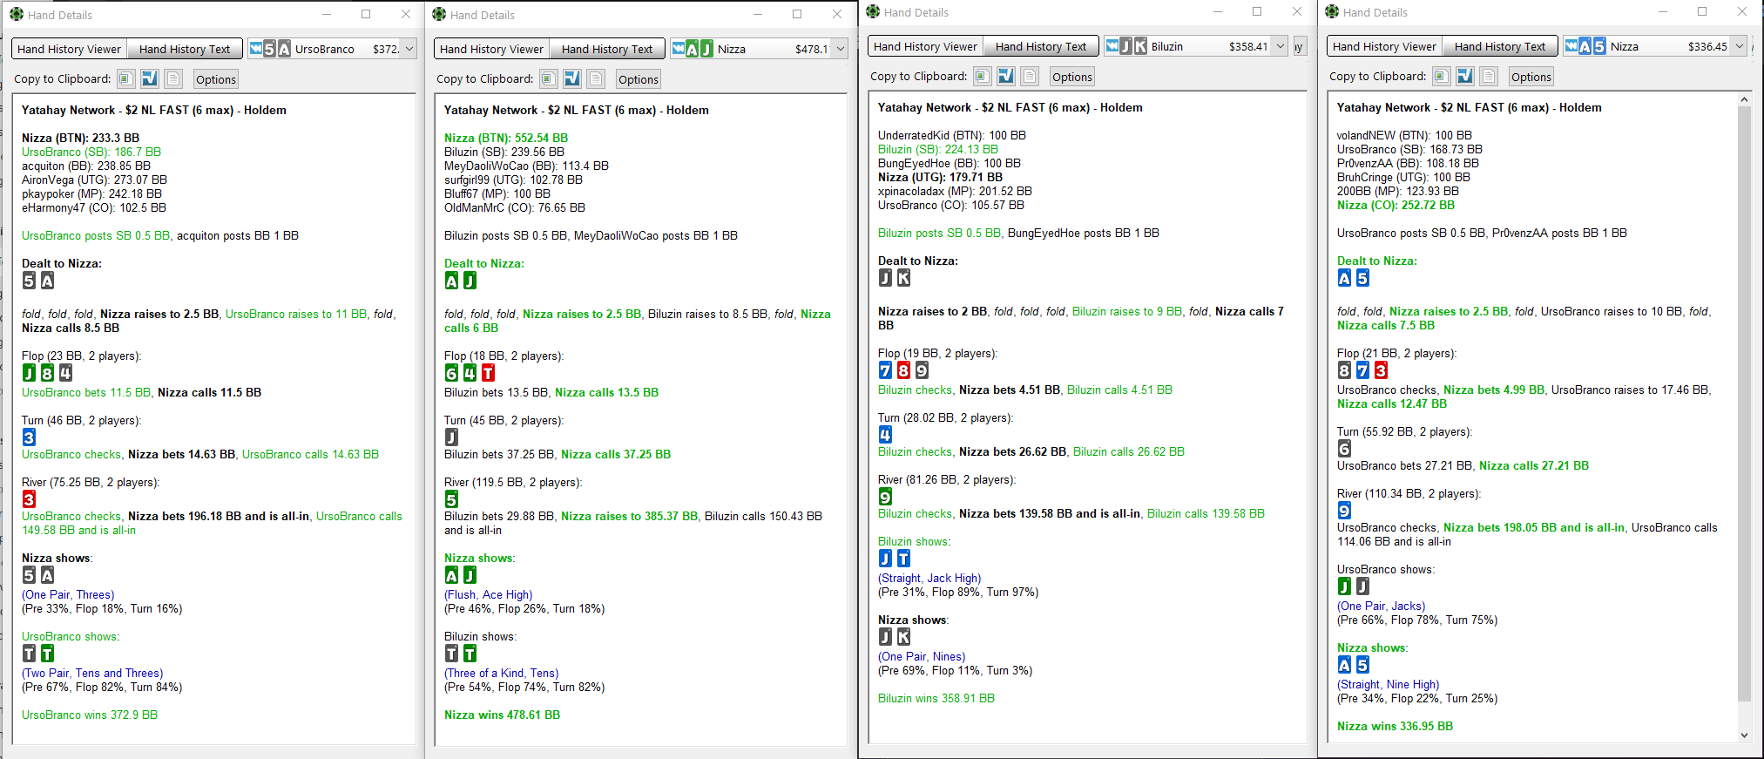Viewport: 1764px width, 759px height.
Task: Open the UrsoBranco $372 hand selector dropdown
Action: pos(409,49)
